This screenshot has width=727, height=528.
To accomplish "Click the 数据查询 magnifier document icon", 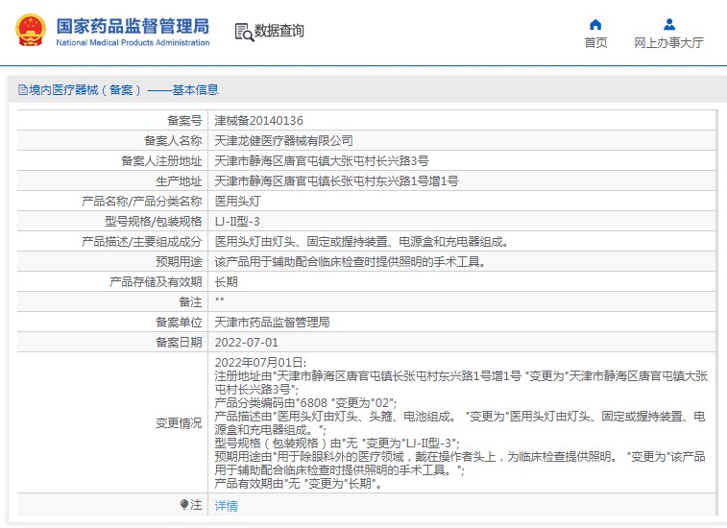I will (x=243, y=31).
